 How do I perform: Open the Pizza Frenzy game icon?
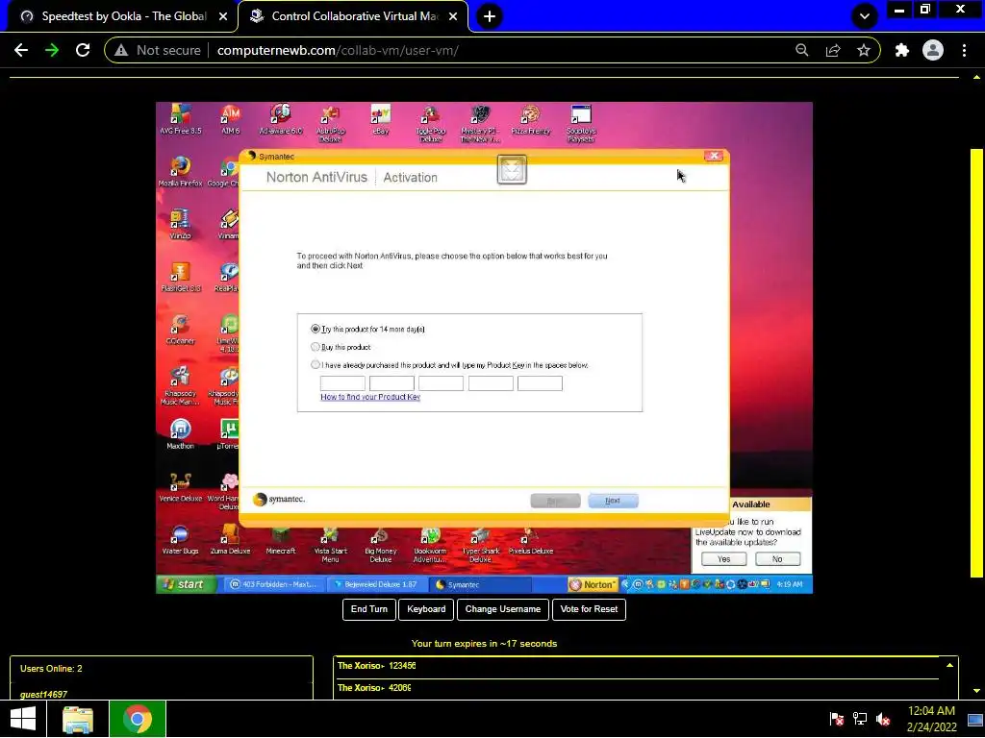pyautogui.click(x=531, y=119)
